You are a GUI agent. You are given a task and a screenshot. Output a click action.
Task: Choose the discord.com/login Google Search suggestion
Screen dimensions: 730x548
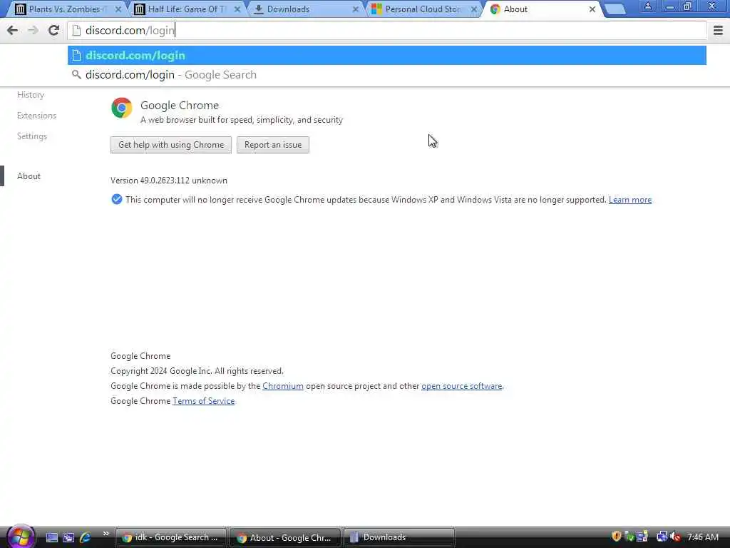pos(387,74)
